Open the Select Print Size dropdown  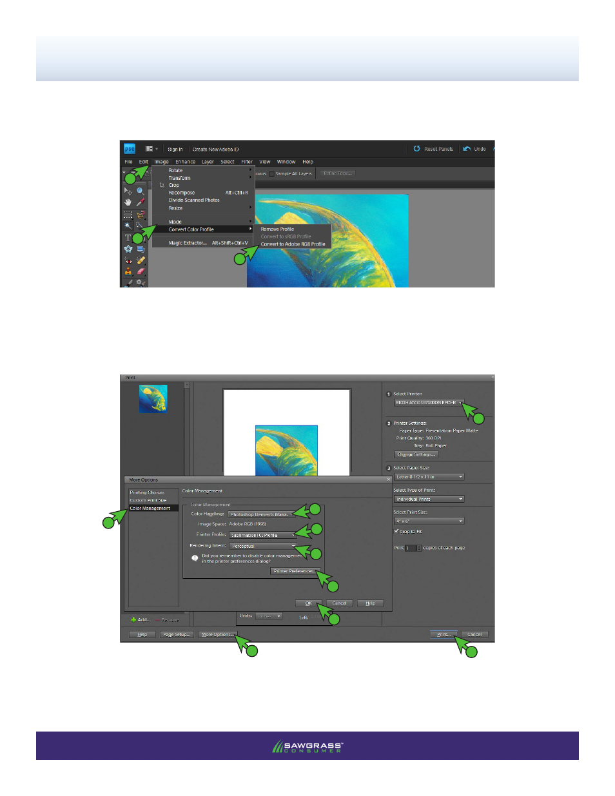[x=429, y=521]
